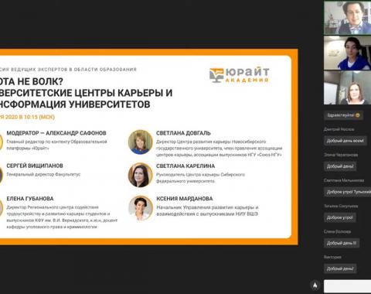Focus the chat message input field
Screen dimensions: 371x294
tap(347, 286)
